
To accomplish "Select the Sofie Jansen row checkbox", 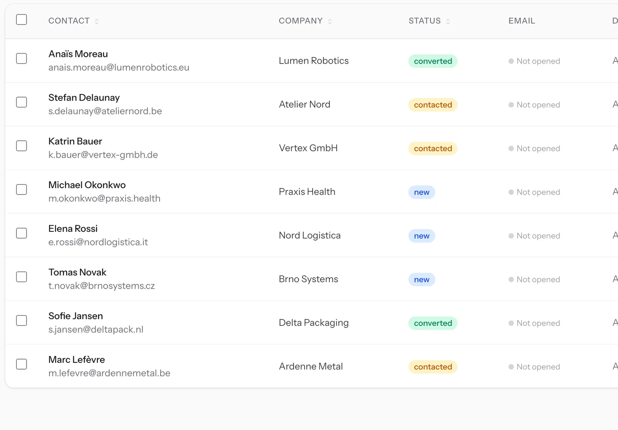I will click(x=22, y=321).
